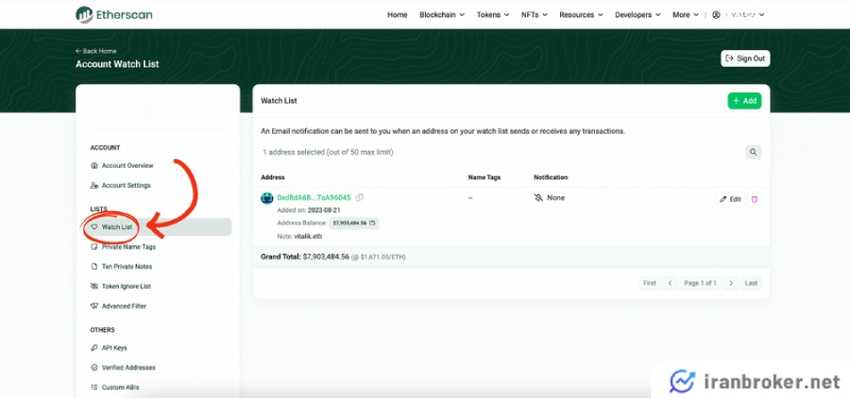850x398 pixels.
Task: Click the Address column header
Action: (x=273, y=177)
